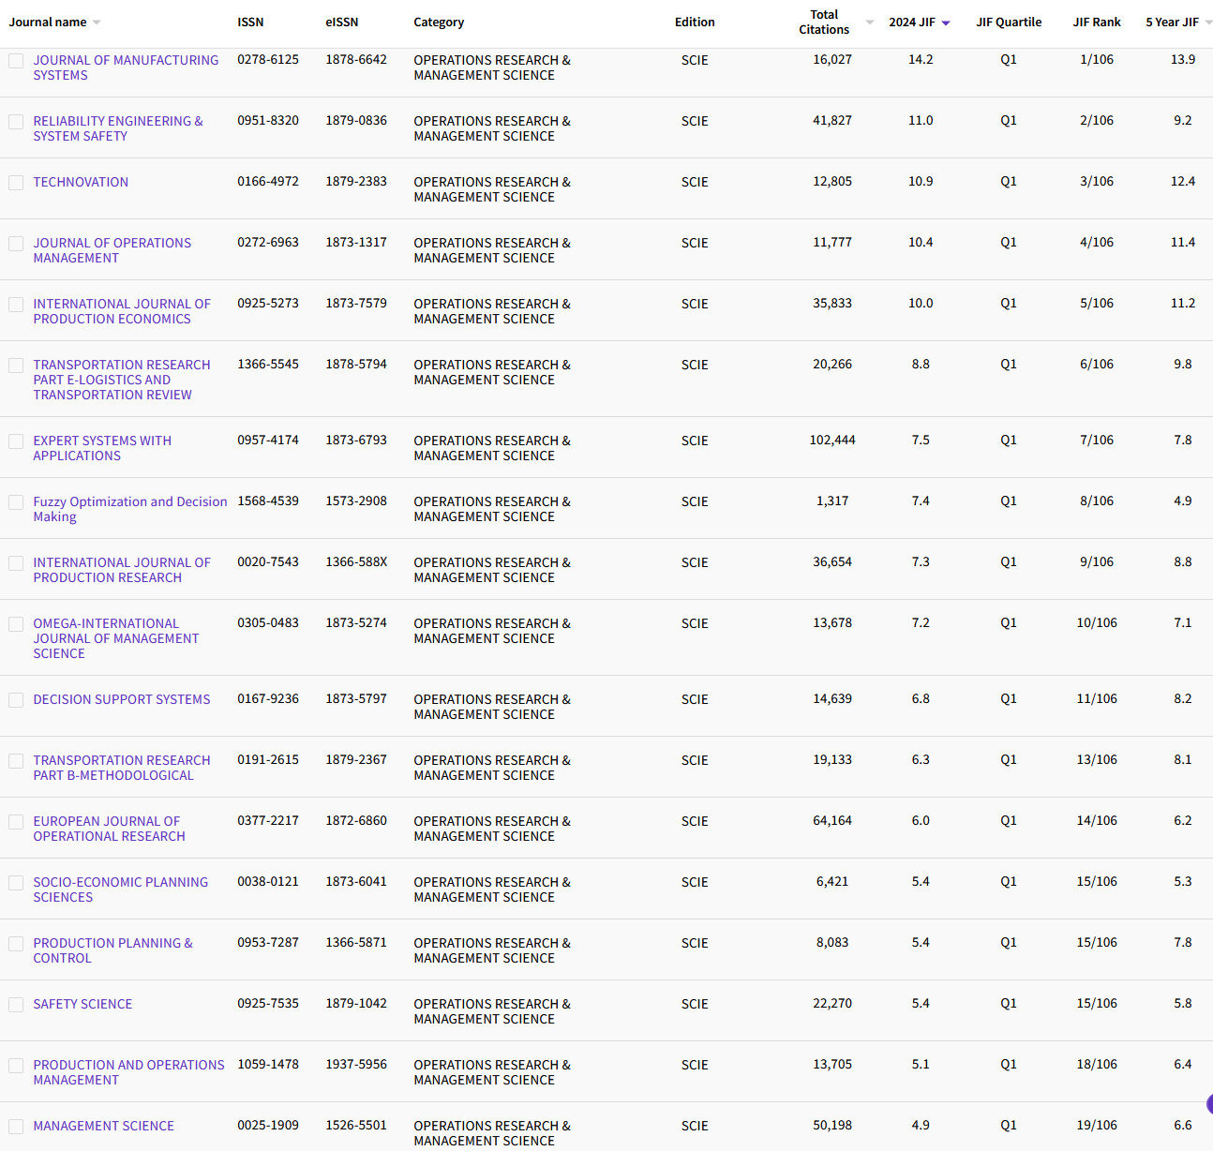Click the 2024 JIF sort arrow icon
This screenshot has height=1151, width=1213.
tap(945, 22)
